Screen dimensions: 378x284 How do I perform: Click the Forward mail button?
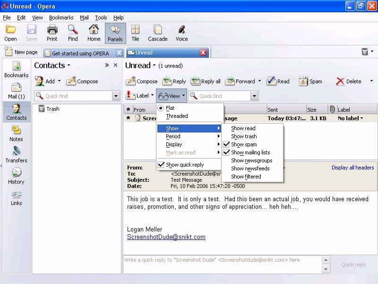click(241, 81)
